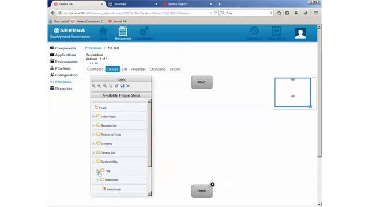
Task: Click the third zoom magnifier in Tools
Action: coord(105,86)
